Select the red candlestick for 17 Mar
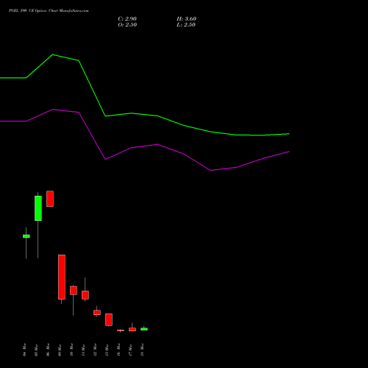Image resolution: width=368 pixels, height=368 pixels. 132,330
